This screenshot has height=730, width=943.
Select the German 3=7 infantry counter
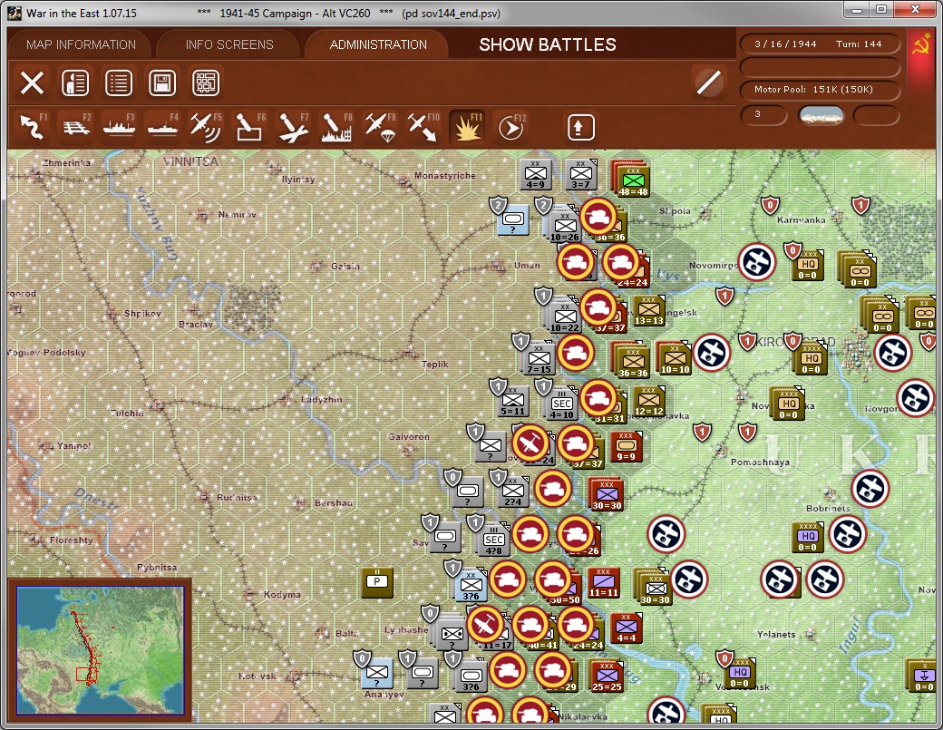click(x=580, y=174)
